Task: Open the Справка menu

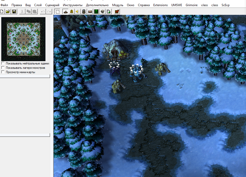Action: [x=144, y=5]
